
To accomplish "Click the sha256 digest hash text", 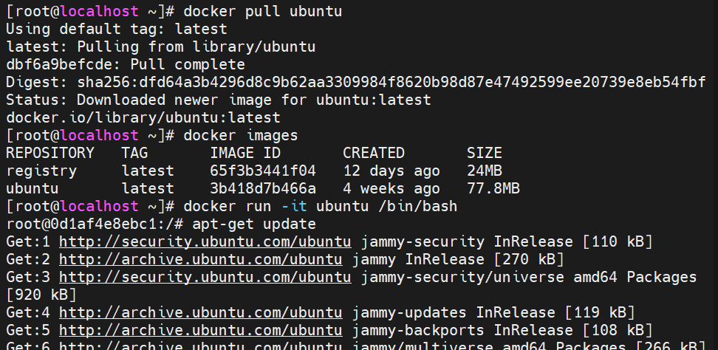I will [392, 83].
